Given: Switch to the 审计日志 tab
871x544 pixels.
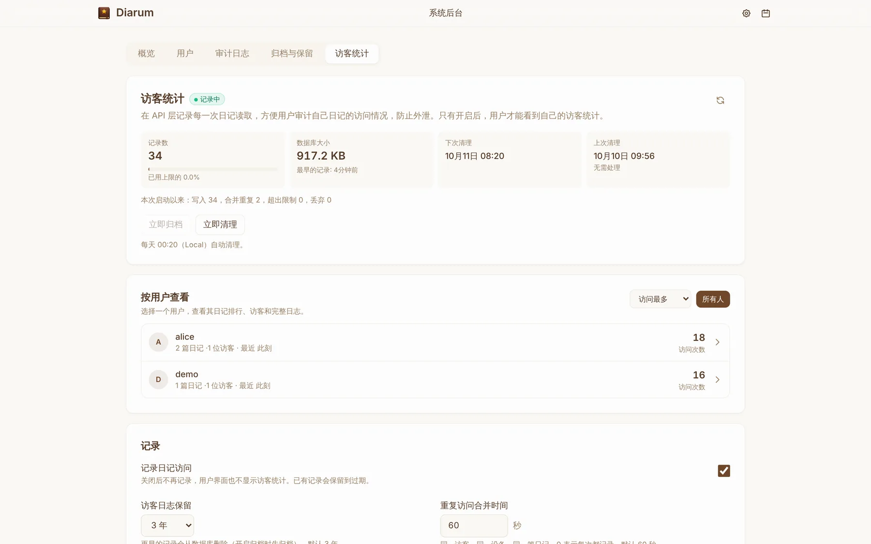Looking at the screenshot, I should 232,54.
